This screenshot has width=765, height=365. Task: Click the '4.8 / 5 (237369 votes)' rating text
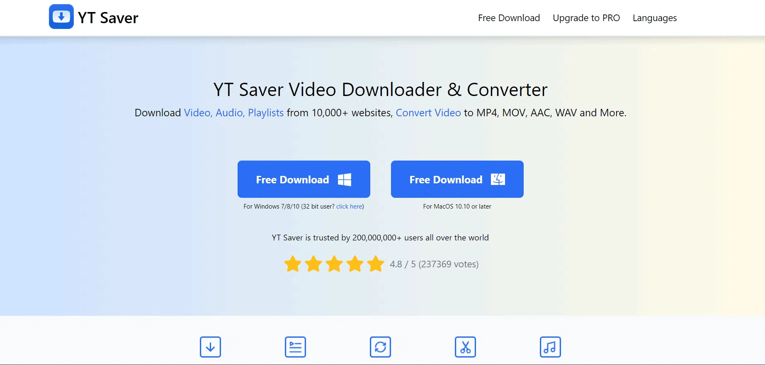(434, 264)
